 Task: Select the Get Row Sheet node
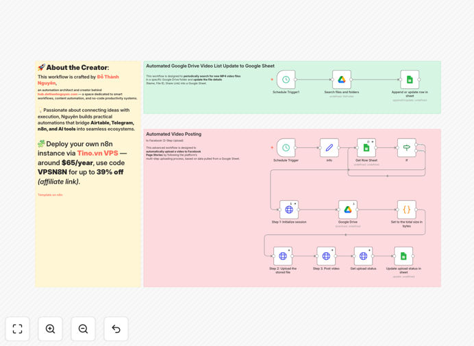(x=366, y=147)
